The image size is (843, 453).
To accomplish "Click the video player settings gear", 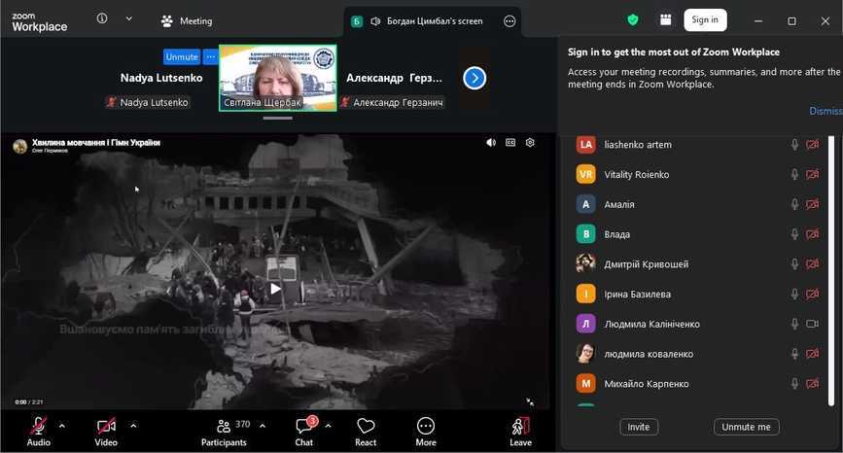I will click(530, 143).
